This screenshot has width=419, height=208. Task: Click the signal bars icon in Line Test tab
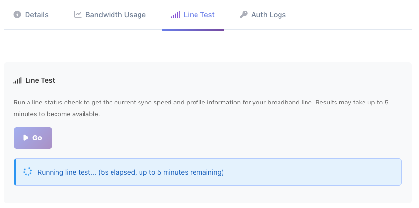tap(175, 14)
